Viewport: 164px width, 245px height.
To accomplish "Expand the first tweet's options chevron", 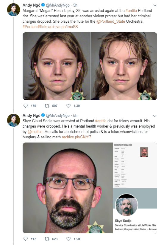I will coord(155,5).
